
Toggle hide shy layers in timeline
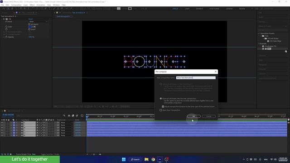[x=69, y=116]
